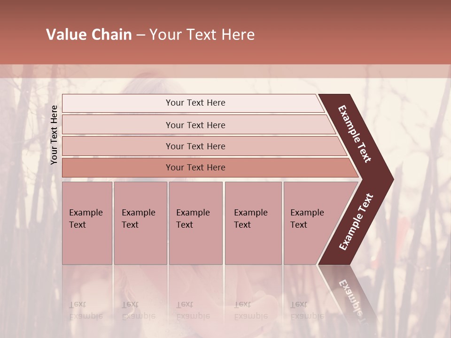
Task: Select 'Example' word in the first column box
Action: pyautogui.click(x=86, y=213)
